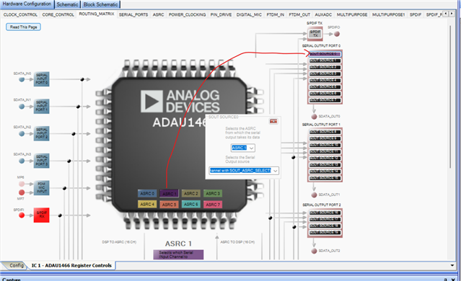Click the SDATA_IN1 pin circle
Image resolution: width=461 pixels, height=281 pixels.
click(x=22, y=107)
